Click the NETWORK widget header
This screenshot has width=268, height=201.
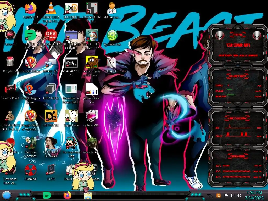(237, 118)
